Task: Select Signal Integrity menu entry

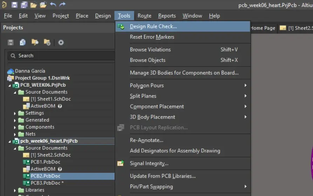Action: pos(149,163)
